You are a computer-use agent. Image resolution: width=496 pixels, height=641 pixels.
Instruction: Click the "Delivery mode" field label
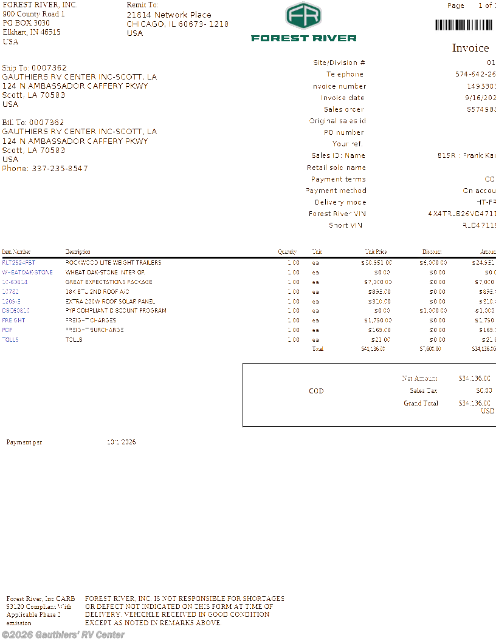(340, 202)
